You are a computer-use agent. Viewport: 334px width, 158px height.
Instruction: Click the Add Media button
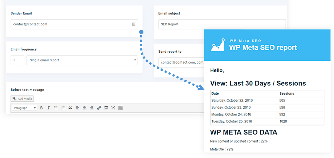click(22, 98)
